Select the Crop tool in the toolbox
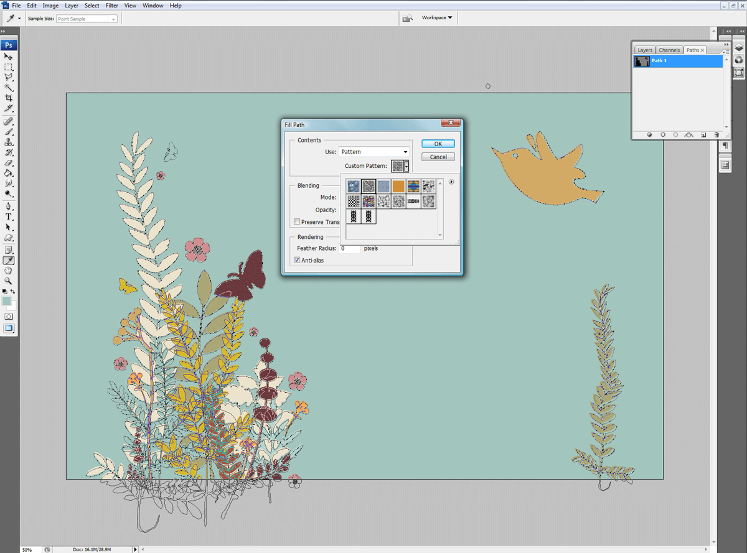The width and height of the screenshot is (747, 553). coord(9,98)
